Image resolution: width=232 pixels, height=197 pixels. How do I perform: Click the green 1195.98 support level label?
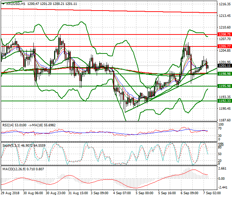pyautogui.click(x=225, y=86)
